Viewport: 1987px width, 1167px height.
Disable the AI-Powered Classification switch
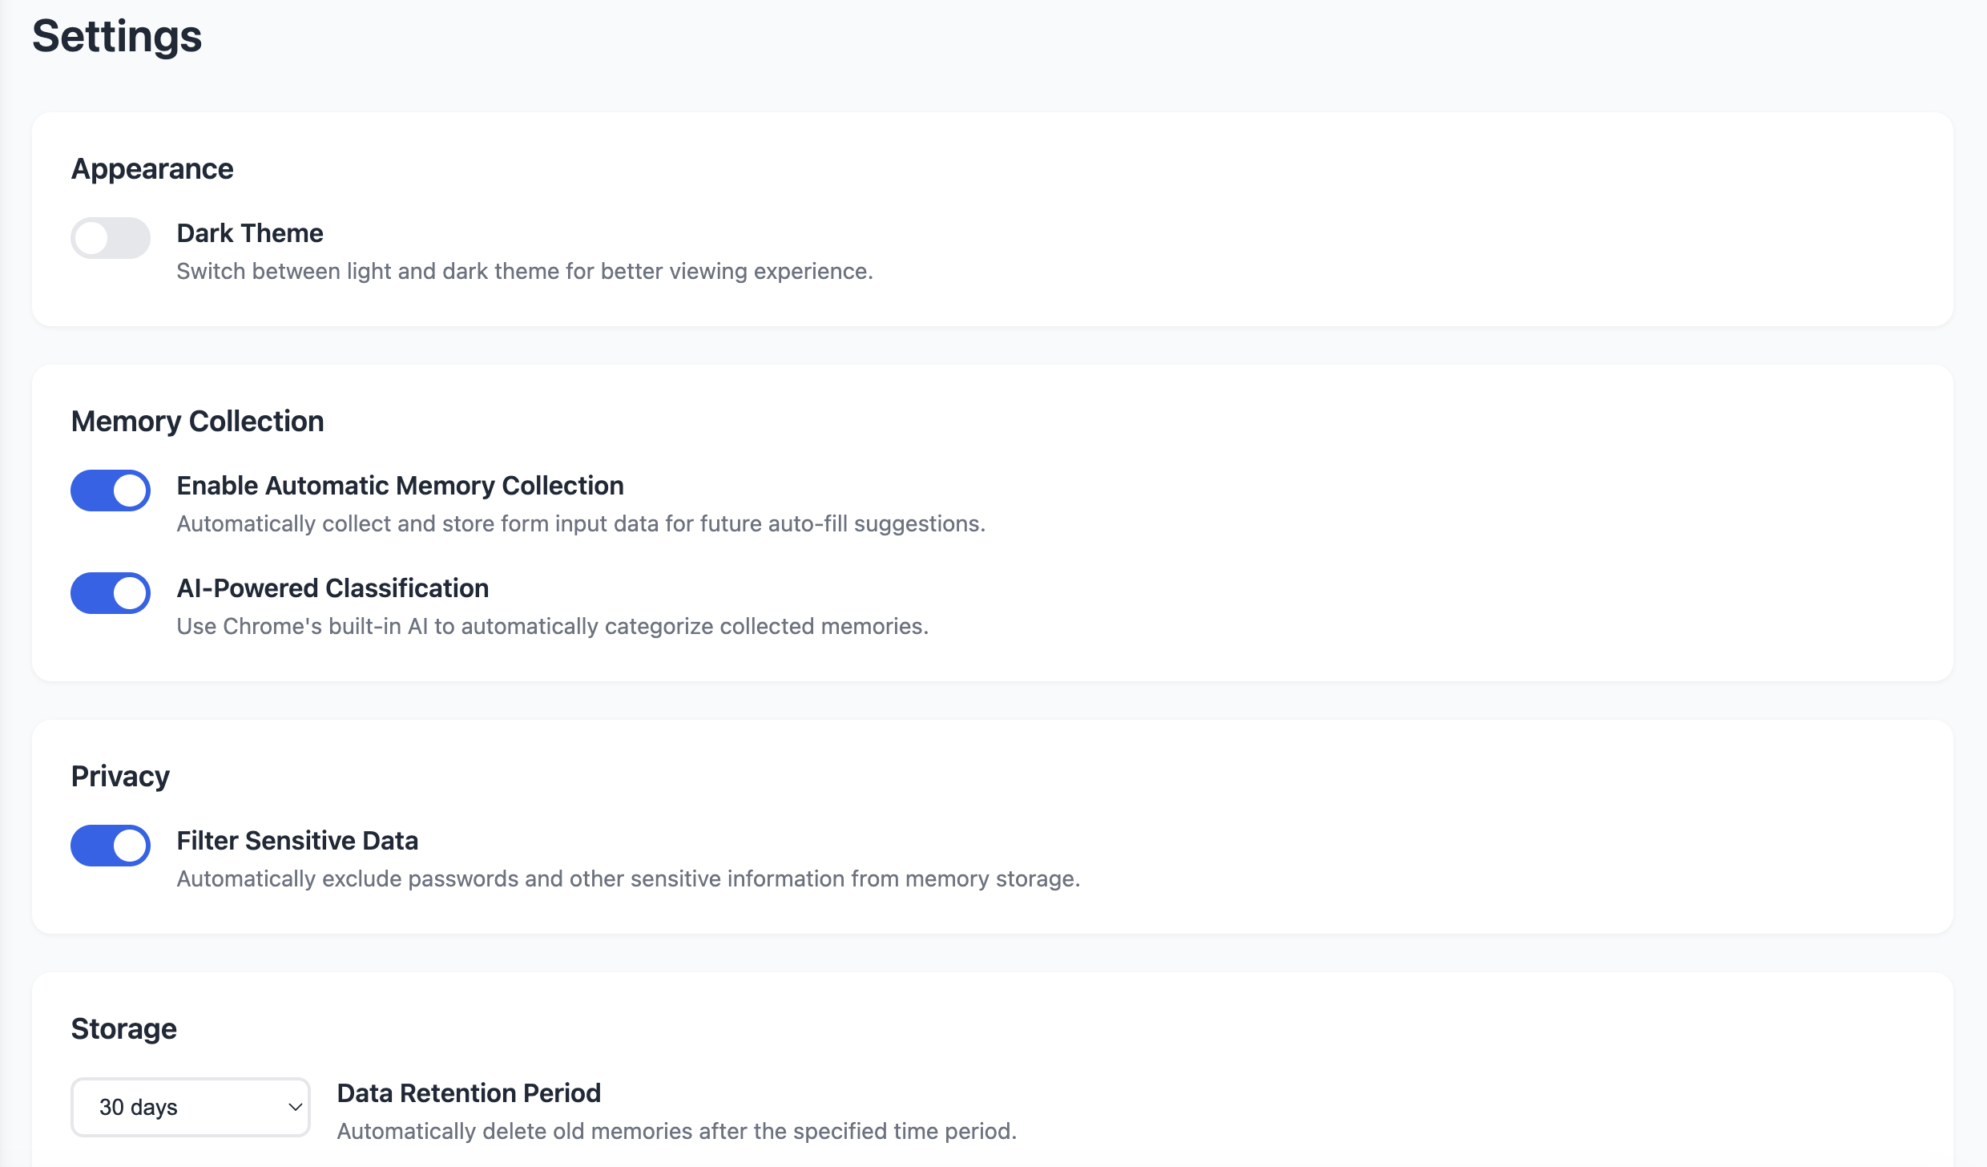pos(111,593)
